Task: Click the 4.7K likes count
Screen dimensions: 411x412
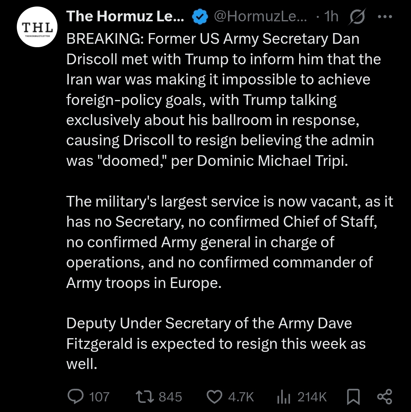Action: pyautogui.click(x=241, y=397)
